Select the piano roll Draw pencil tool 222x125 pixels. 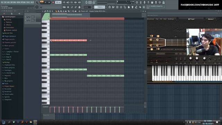point(56,11)
